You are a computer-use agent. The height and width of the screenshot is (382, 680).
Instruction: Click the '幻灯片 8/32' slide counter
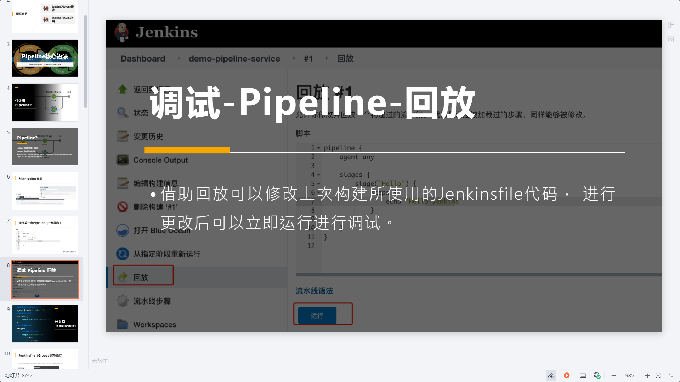click(18, 376)
